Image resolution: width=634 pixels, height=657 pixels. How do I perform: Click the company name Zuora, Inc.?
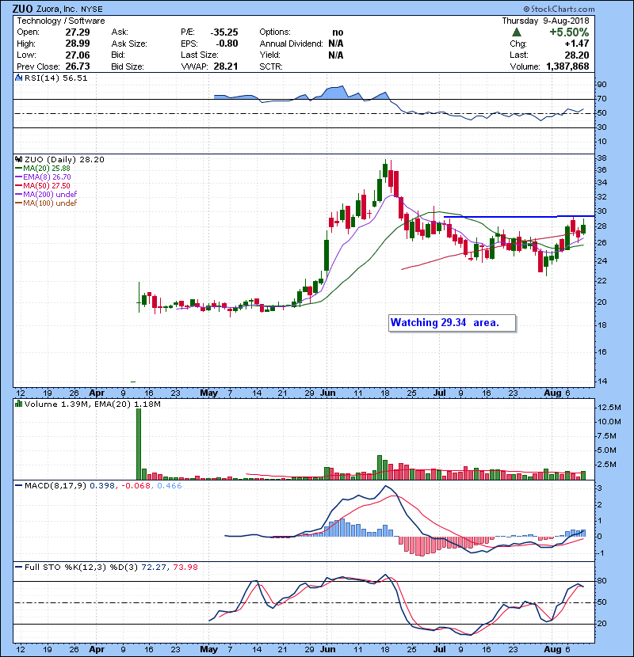[x=56, y=9]
